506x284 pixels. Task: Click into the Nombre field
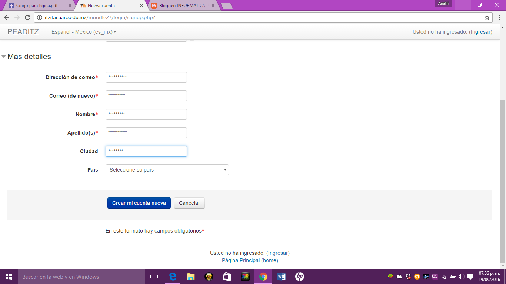[x=146, y=114]
